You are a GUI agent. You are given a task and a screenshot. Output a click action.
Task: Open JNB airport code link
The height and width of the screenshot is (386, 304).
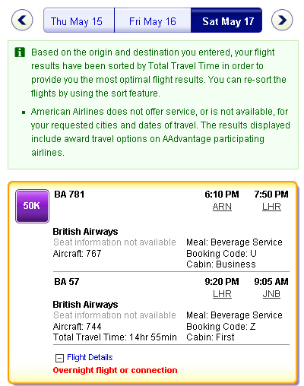click(x=271, y=294)
